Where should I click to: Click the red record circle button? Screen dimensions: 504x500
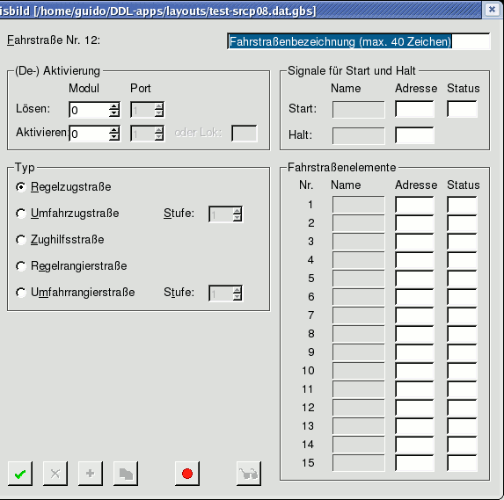tap(187, 474)
